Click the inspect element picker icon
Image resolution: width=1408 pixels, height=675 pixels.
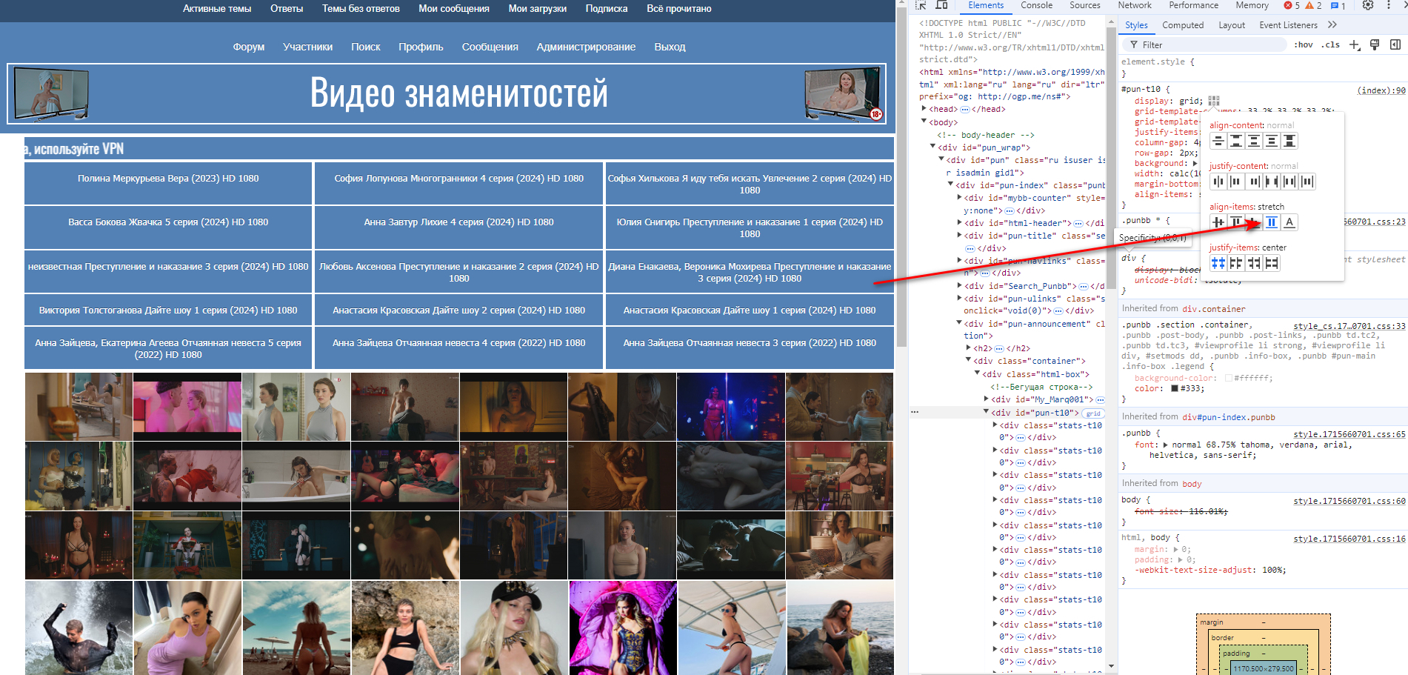point(922,5)
